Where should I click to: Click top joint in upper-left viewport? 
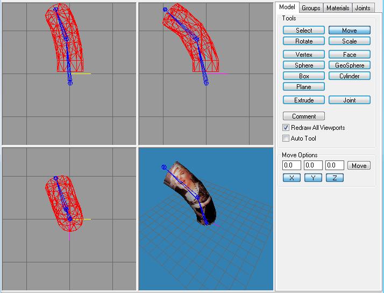coord(56,10)
